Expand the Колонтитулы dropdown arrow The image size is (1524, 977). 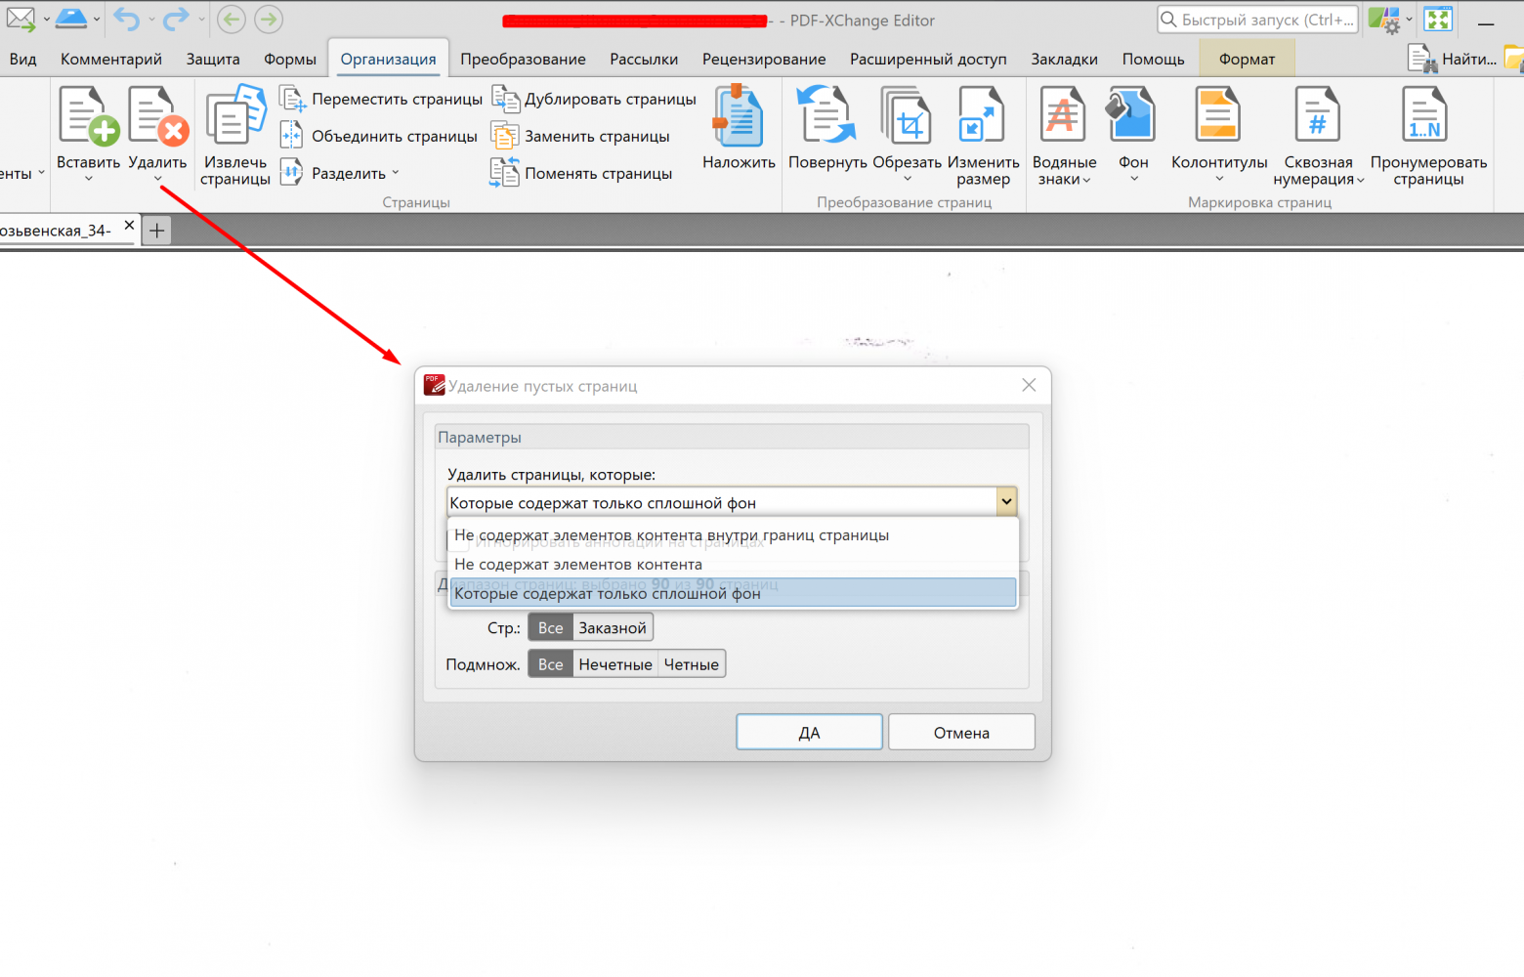tap(1219, 179)
